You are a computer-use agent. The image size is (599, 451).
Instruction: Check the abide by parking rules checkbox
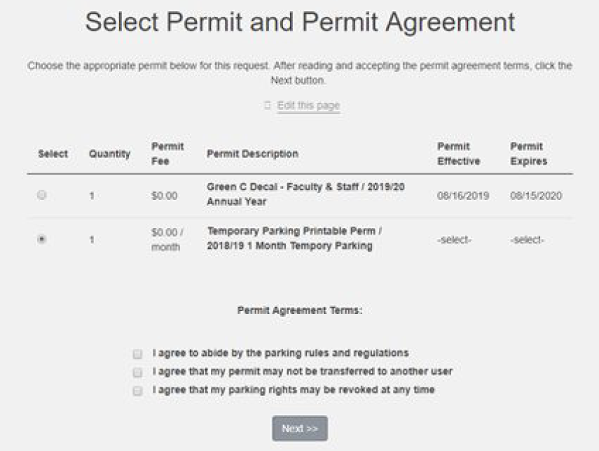pos(137,354)
